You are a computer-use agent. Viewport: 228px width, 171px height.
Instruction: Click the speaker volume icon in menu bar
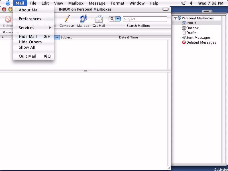(191, 3)
